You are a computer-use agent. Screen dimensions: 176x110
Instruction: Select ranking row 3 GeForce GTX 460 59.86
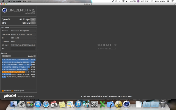[x=19, y=65]
